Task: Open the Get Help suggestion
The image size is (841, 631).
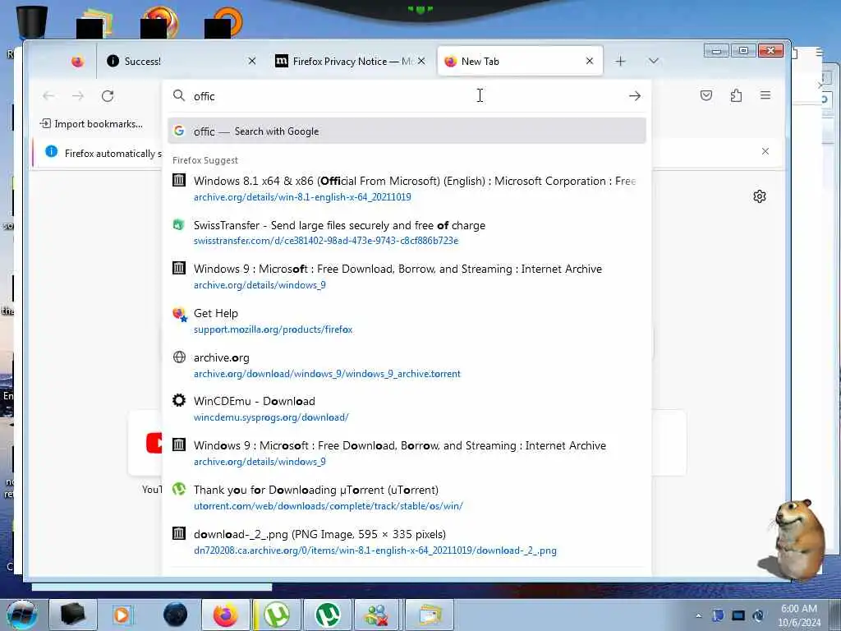Action: click(x=407, y=321)
